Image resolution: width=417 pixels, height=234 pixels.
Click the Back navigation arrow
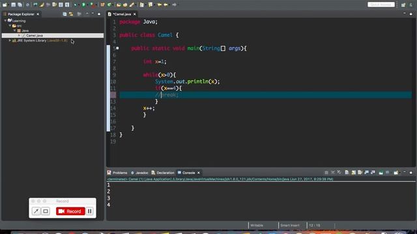click(x=165, y=5)
